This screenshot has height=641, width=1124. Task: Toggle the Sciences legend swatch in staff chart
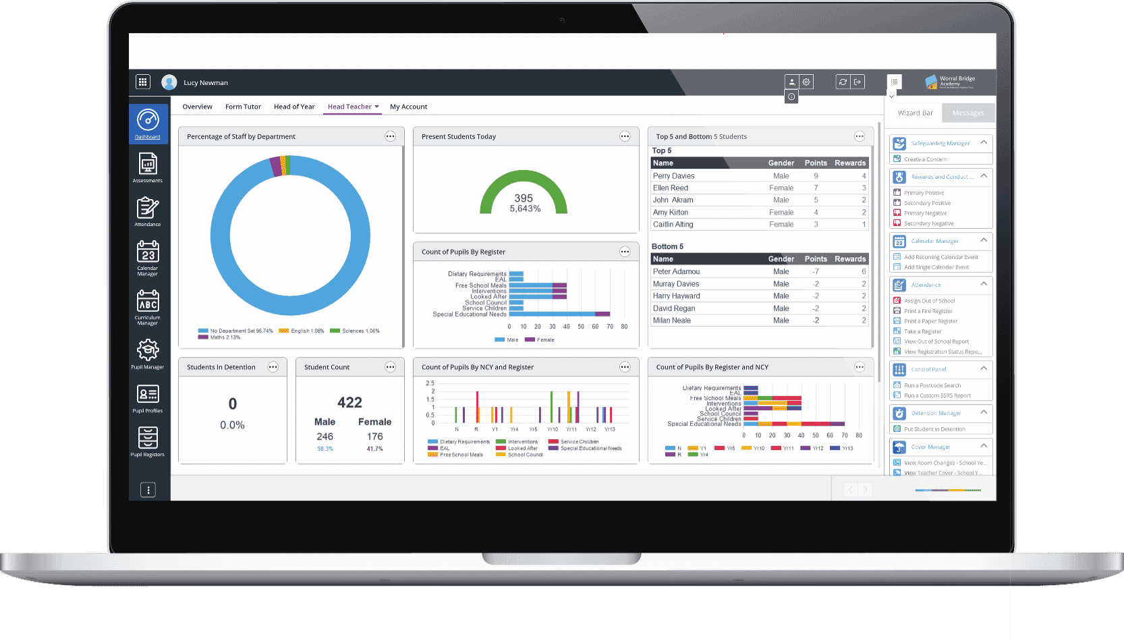(x=335, y=331)
